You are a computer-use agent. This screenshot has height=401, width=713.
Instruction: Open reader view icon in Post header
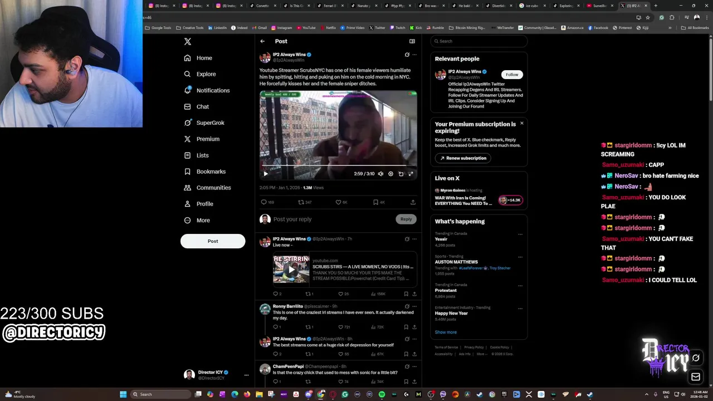point(412,41)
